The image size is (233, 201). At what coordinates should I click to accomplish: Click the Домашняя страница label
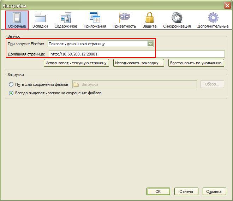(26, 54)
